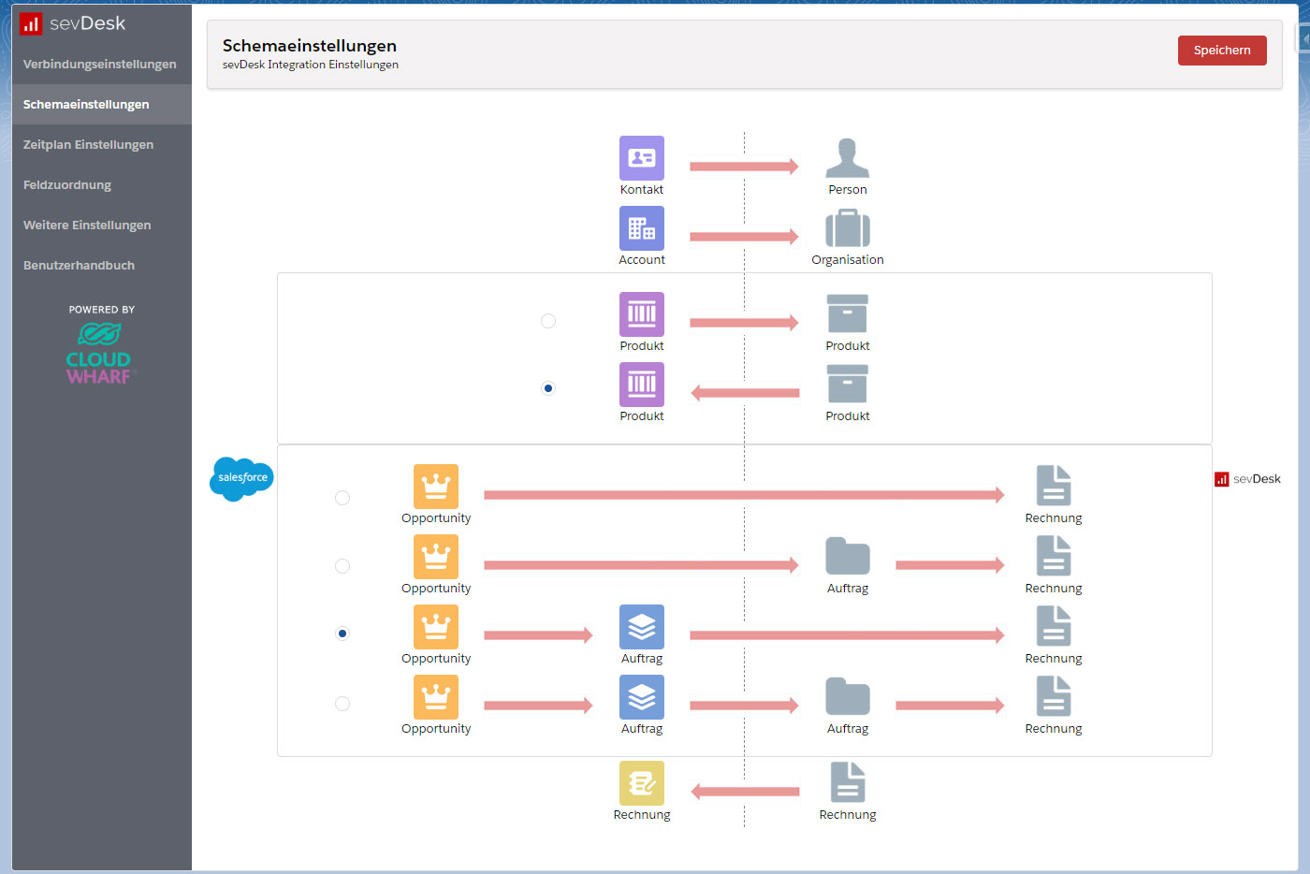Open the Benutzerhandbuch
This screenshot has width=1310, height=874.
click(80, 265)
